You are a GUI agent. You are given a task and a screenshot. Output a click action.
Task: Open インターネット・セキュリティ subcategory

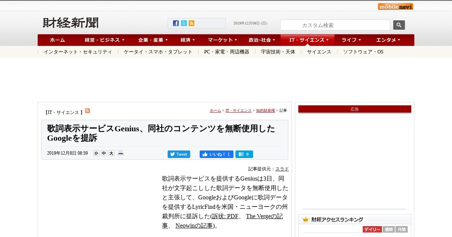pyautogui.click(x=78, y=52)
